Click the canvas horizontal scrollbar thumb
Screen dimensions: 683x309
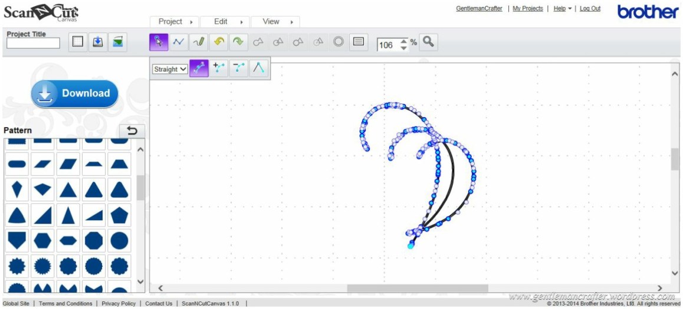417,288
